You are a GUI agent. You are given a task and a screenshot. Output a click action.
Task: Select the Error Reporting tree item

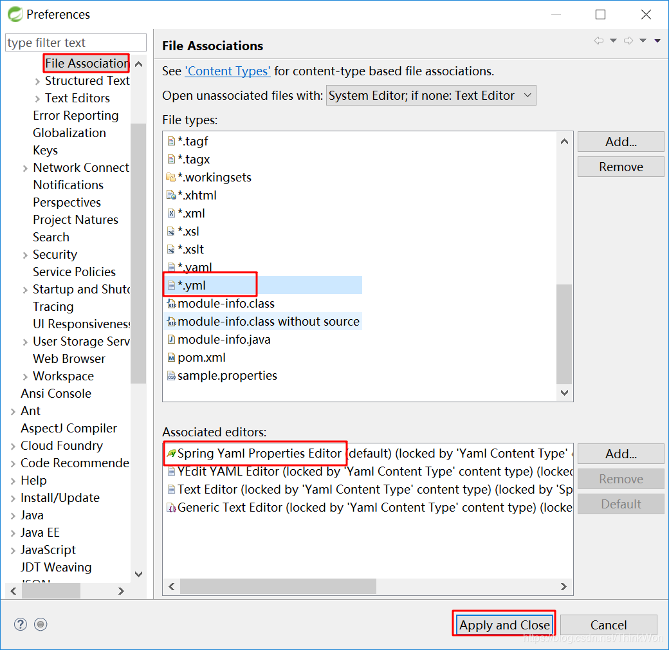pos(75,116)
